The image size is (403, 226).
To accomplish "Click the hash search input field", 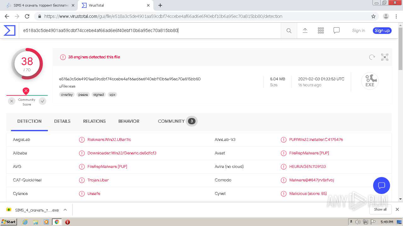I will click(x=150, y=30).
